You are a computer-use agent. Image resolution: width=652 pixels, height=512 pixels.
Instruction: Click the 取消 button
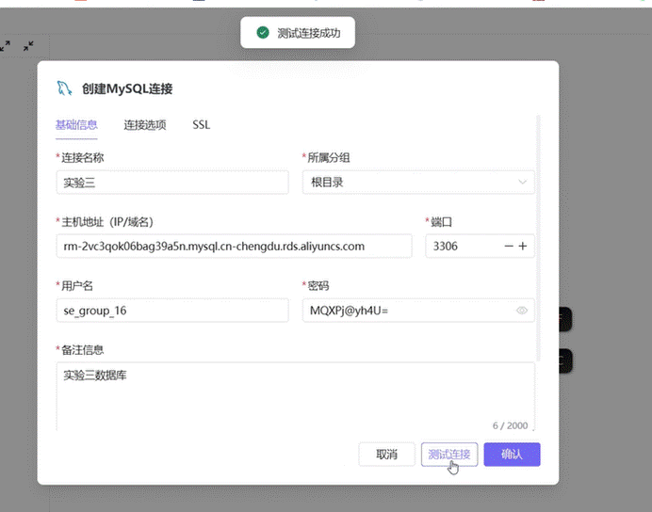(x=386, y=455)
